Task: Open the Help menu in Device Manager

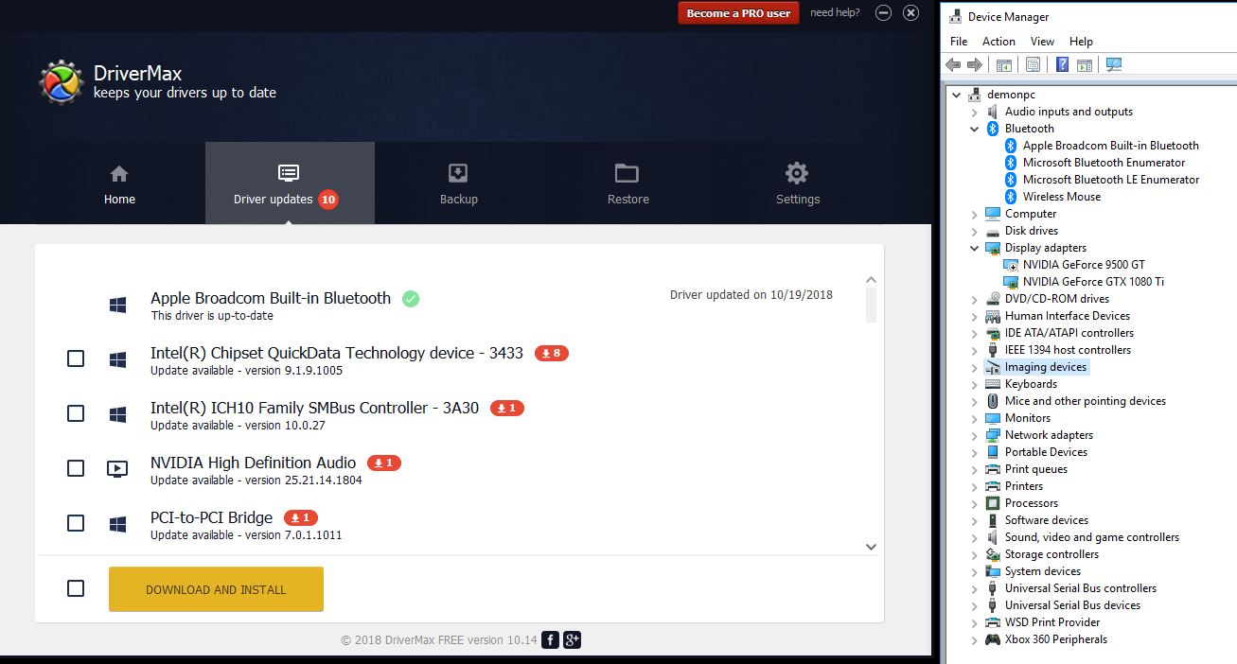Action: [x=1081, y=42]
